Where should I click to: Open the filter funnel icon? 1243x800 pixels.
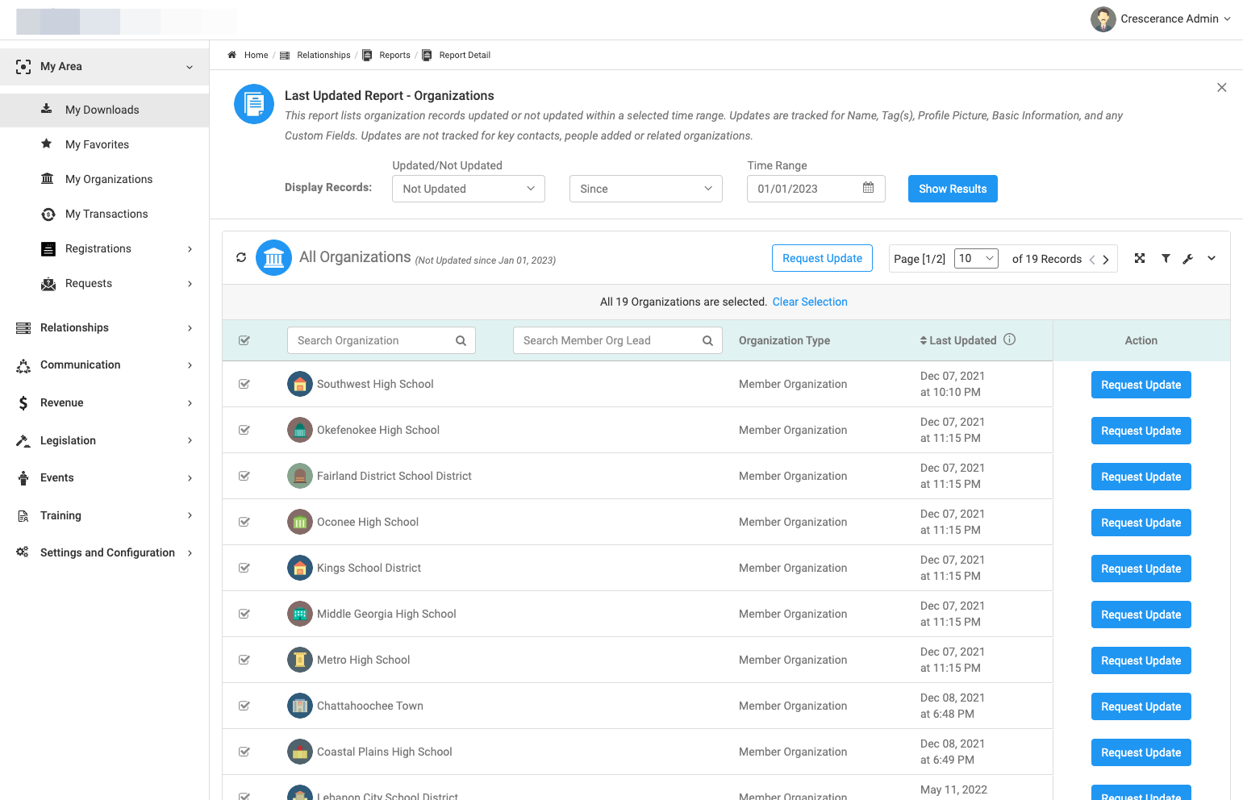click(1166, 258)
